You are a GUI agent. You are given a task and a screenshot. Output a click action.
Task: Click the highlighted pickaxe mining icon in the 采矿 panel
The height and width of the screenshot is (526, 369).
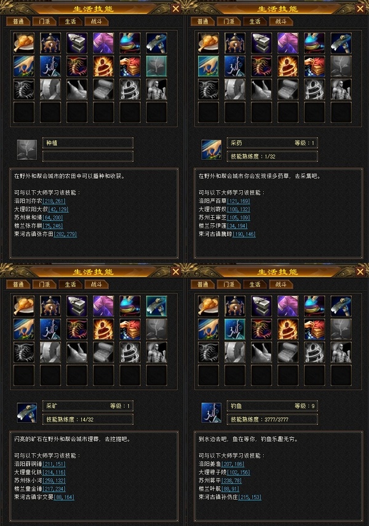tap(157, 306)
